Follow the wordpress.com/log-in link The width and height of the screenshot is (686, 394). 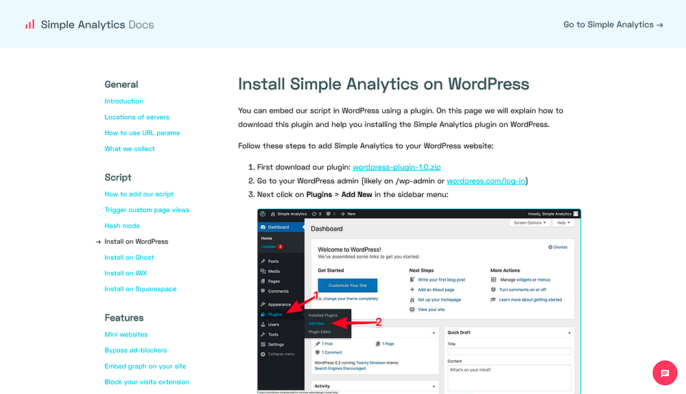click(486, 181)
